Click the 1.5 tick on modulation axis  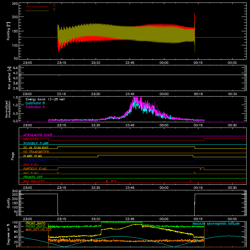tap(15, 97)
